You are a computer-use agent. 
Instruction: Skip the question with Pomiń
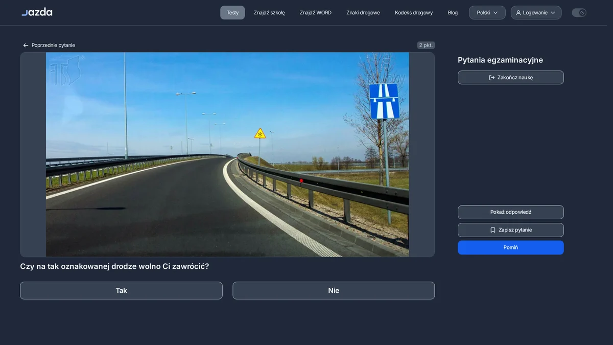click(511, 247)
